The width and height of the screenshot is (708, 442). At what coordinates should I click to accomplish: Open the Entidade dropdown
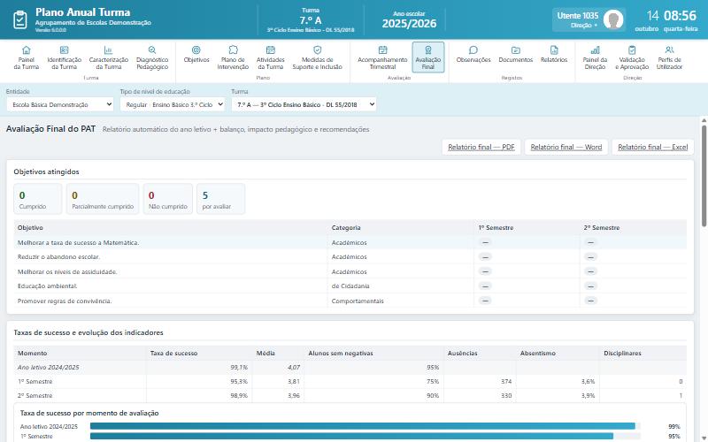pyautogui.click(x=60, y=104)
